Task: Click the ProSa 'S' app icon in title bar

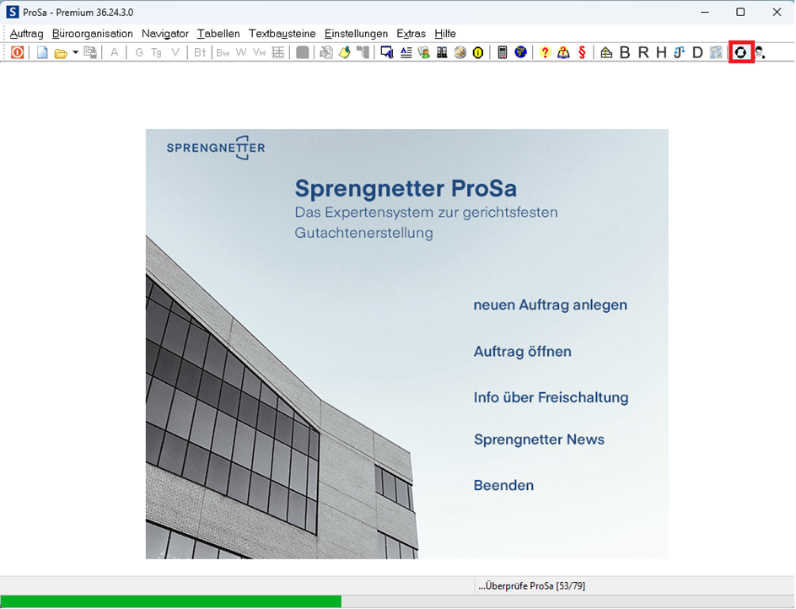Action: [12, 12]
